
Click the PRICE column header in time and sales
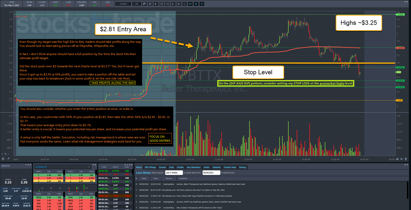(116, 167)
